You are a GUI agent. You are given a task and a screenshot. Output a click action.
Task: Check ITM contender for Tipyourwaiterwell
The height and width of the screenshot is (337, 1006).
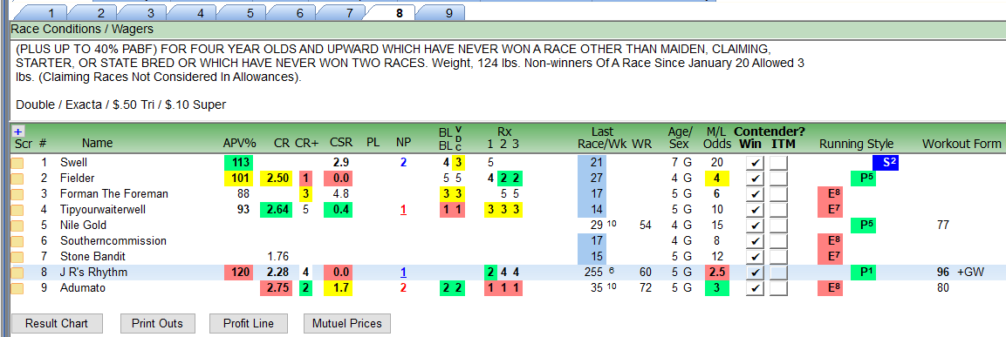point(778,210)
